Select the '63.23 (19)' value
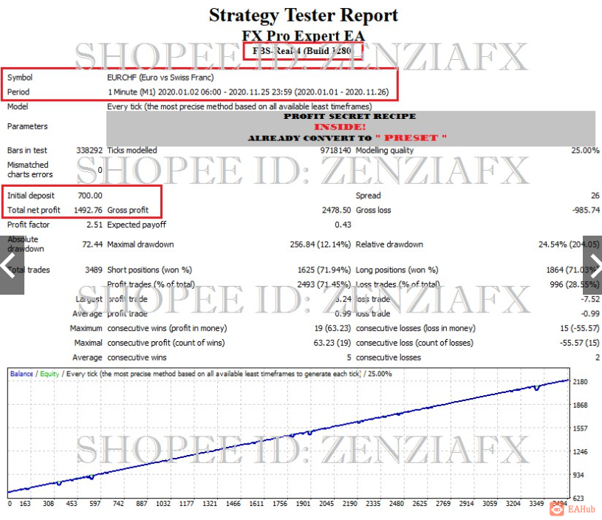The width and height of the screenshot is (602, 520). [332, 343]
